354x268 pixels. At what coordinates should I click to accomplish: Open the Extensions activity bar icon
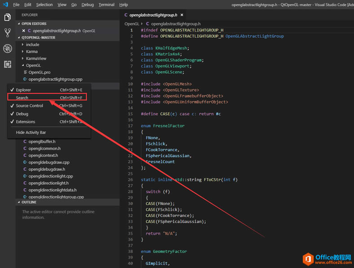[x=8, y=64]
